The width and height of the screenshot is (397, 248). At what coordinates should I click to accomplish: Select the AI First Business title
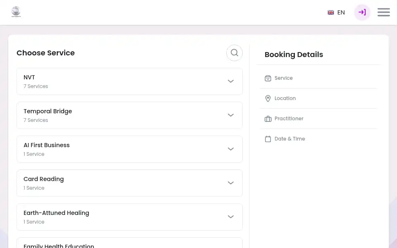47,145
